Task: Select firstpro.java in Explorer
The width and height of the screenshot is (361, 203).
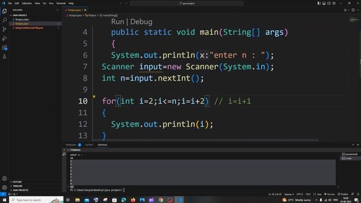Action: coord(22,24)
